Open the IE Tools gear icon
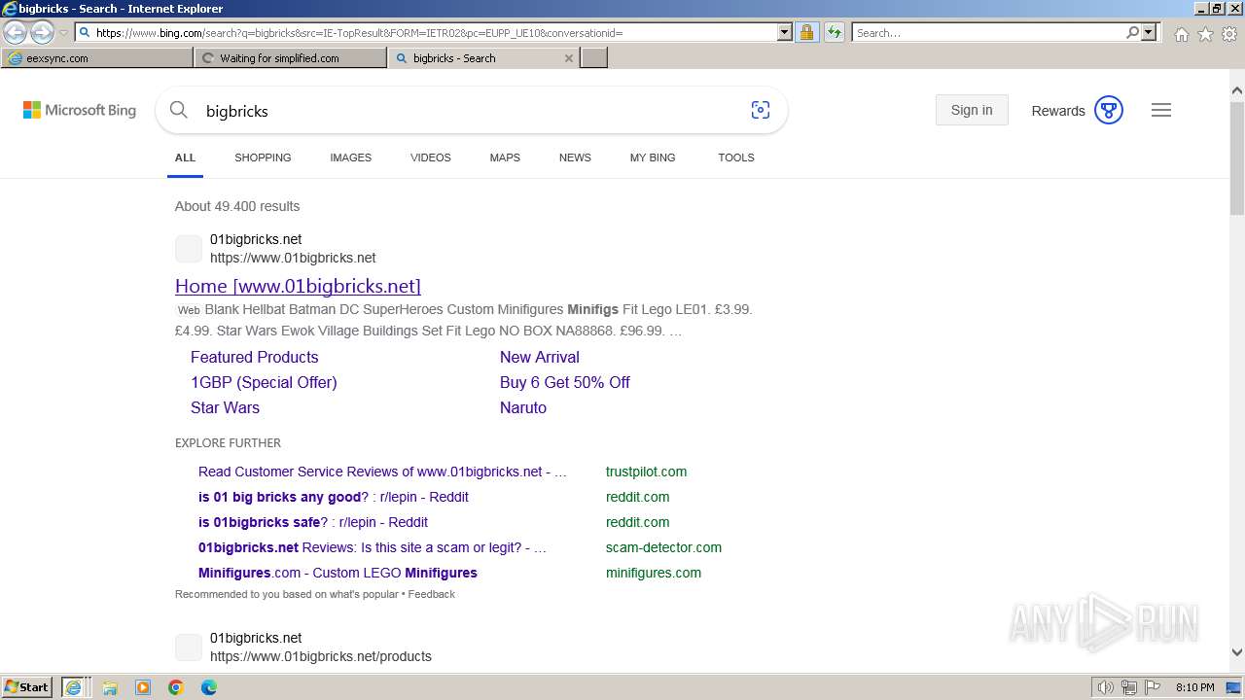 pos(1229,34)
